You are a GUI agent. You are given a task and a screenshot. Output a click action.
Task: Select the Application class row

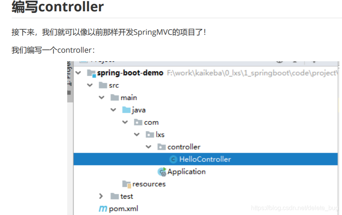(205, 172)
